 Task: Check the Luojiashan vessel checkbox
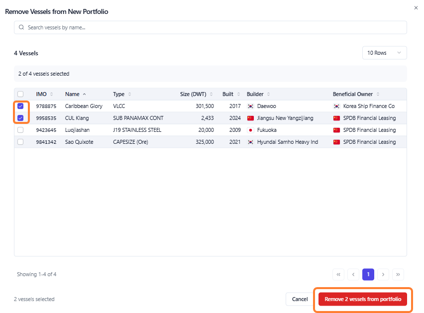20,130
